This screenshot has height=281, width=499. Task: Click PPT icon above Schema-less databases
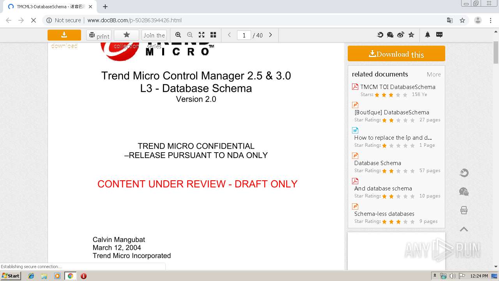[x=355, y=206]
